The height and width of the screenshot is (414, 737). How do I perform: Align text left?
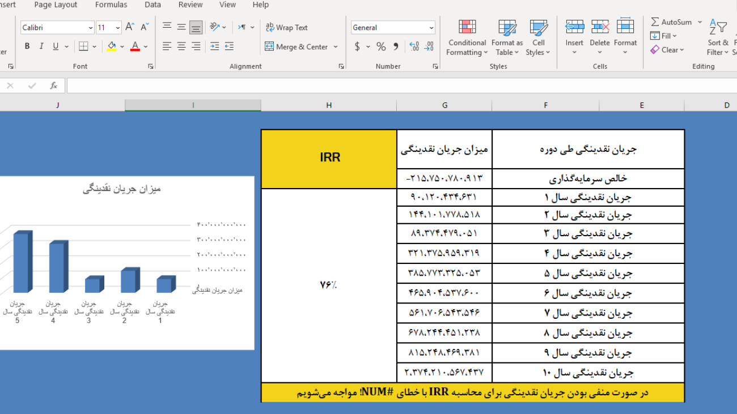pos(167,46)
